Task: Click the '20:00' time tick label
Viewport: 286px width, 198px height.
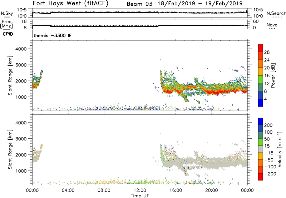Action: (211, 190)
